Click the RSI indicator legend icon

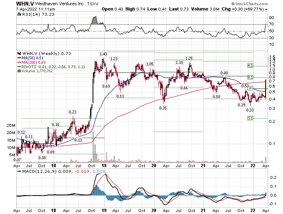coord(19,14)
